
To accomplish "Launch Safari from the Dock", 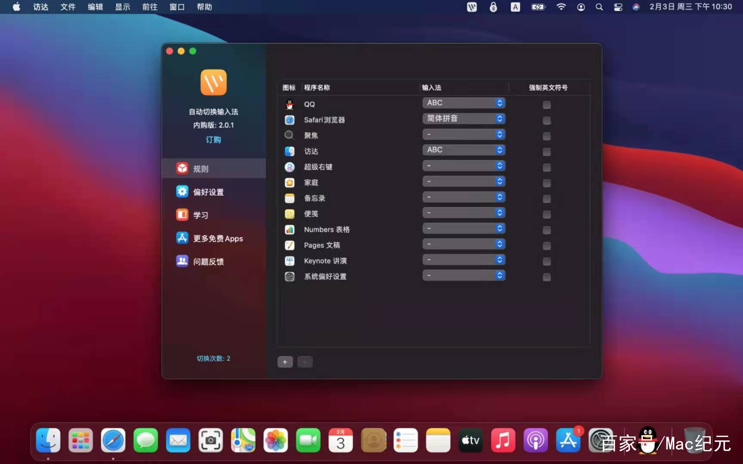I will coord(113,440).
